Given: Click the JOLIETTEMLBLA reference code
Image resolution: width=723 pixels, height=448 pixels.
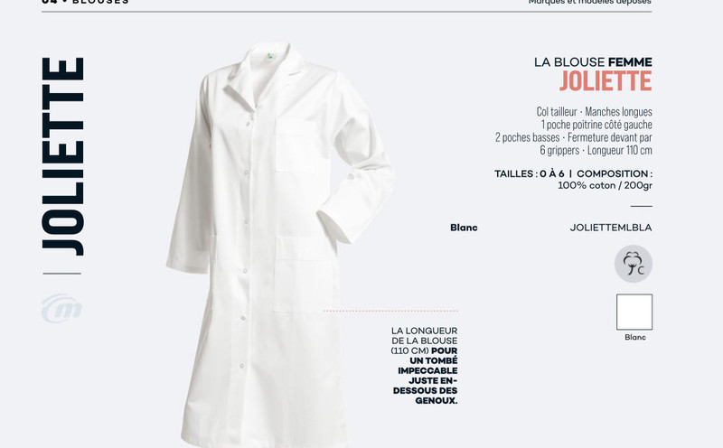Looking at the screenshot, I should click(x=611, y=228).
